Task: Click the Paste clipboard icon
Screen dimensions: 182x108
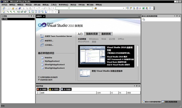Action: tap(30, 8)
